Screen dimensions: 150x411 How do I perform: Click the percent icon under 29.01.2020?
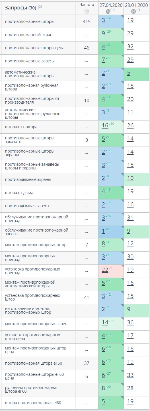[133, 11]
